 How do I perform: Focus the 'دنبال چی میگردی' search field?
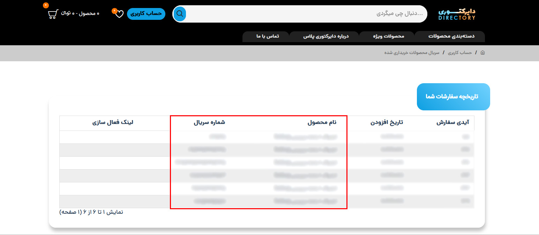(304, 14)
